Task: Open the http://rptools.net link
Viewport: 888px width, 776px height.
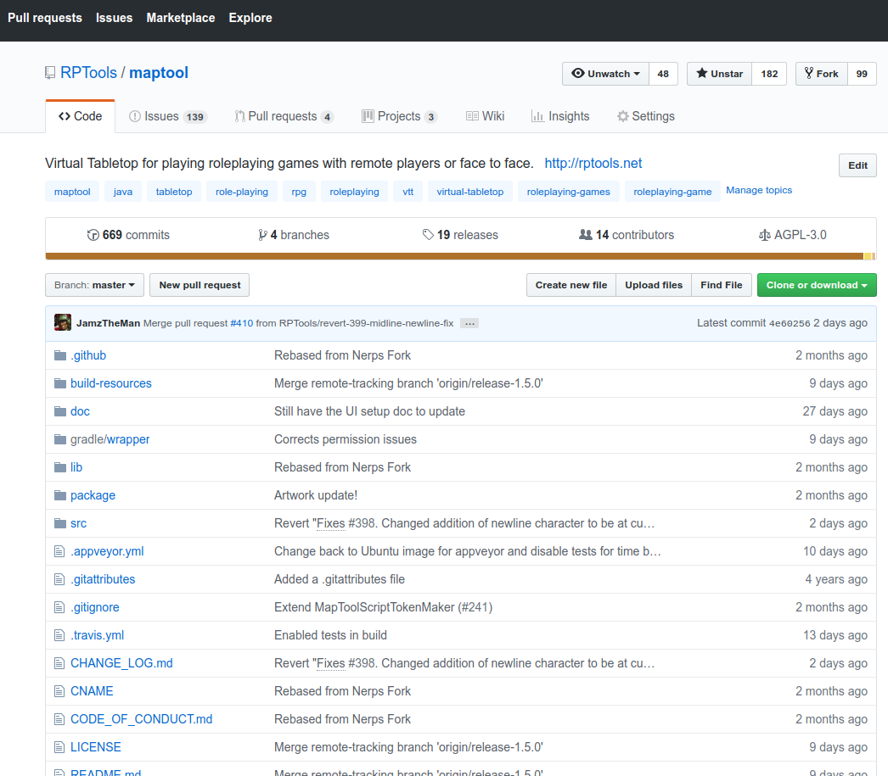Action: coord(593,164)
